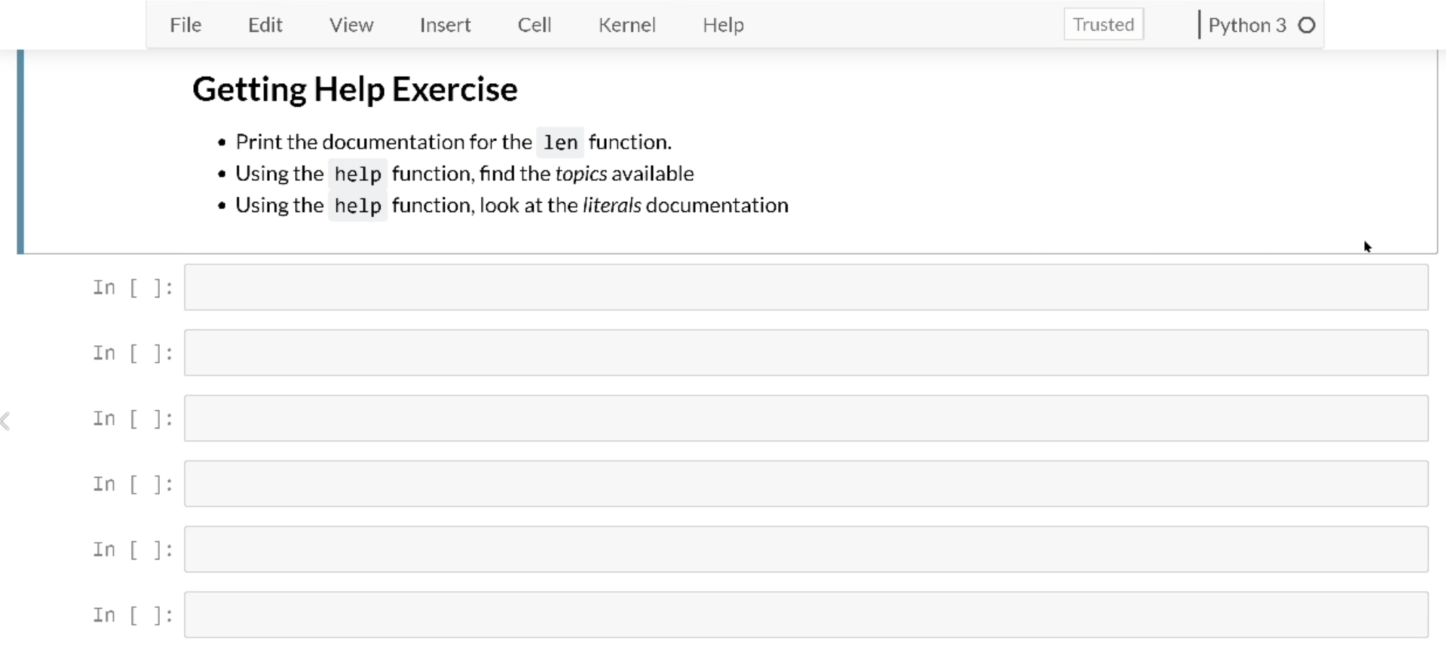Click into the sixth empty code cell
The width and height of the screenshot is (1446, 655).
(806, 614)
